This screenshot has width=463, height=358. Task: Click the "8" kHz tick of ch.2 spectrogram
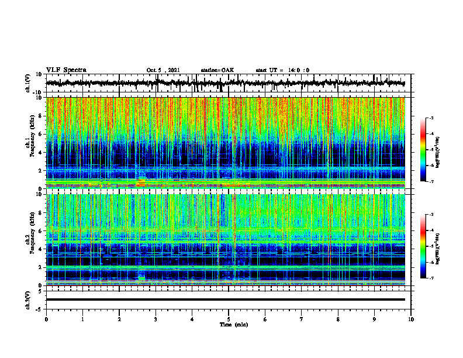click(40, 213)
